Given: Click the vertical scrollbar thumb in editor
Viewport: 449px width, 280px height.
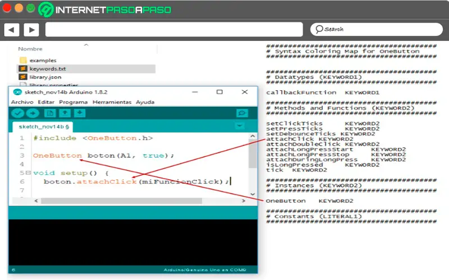Looking at the screenshot, I should (253, 153).
